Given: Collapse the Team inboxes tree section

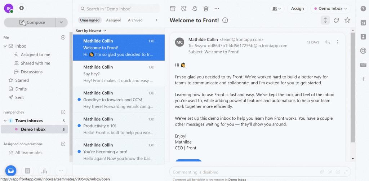Looking at the screenshot, I should click(5, 121).
